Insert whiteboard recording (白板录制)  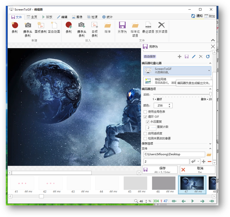click(x=95, y=29)
